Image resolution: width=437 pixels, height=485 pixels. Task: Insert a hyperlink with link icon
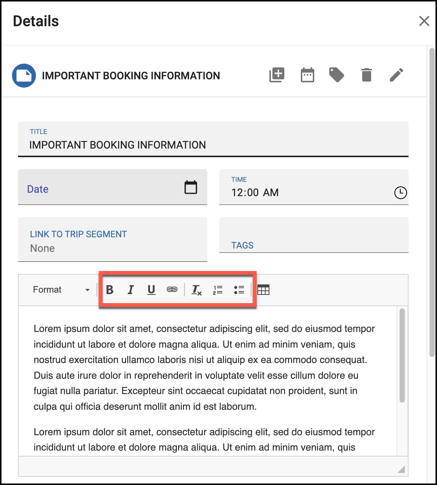point(172,290)
